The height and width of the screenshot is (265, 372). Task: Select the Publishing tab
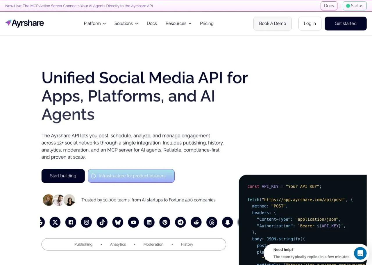pyautogui.click(x=83, y=244)
